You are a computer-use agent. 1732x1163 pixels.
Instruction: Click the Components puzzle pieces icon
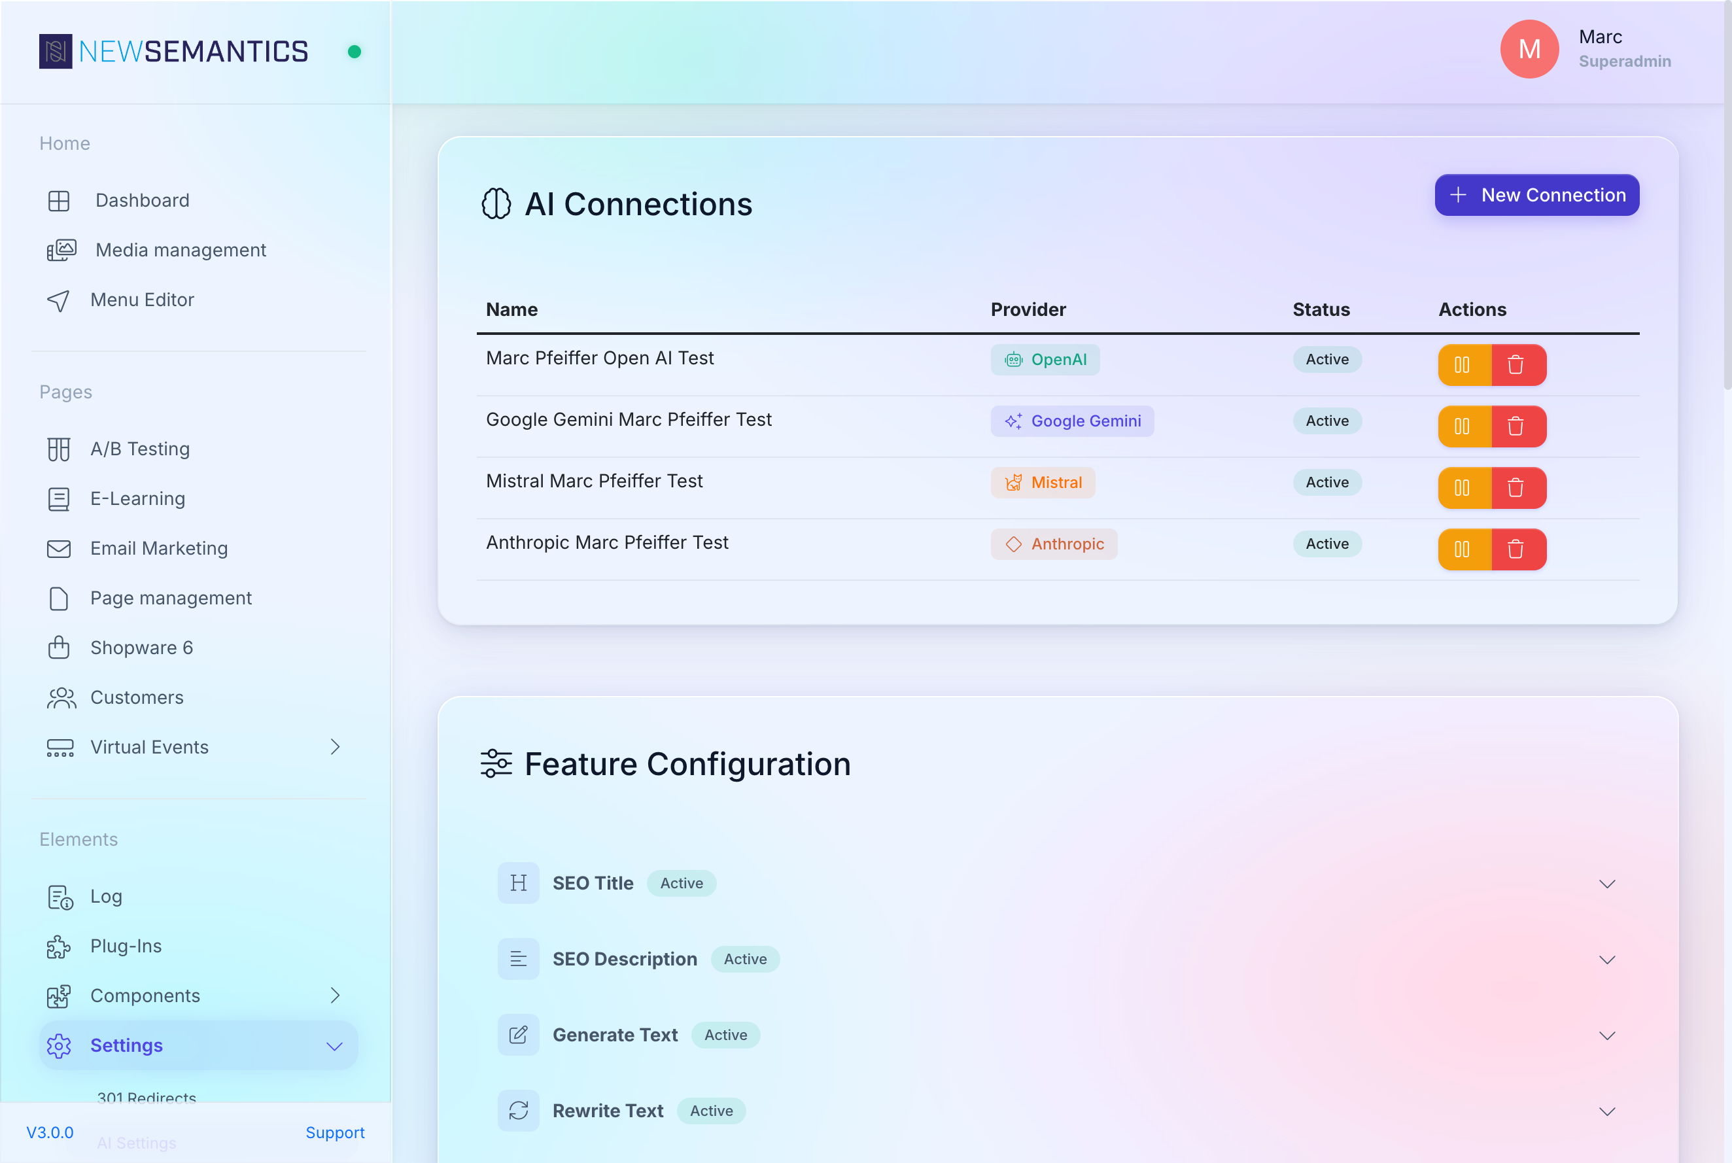[59, 996]
